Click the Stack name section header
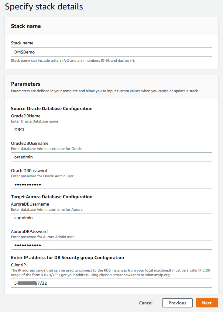Screen dimensions: 223x312 tap(26, 26)
